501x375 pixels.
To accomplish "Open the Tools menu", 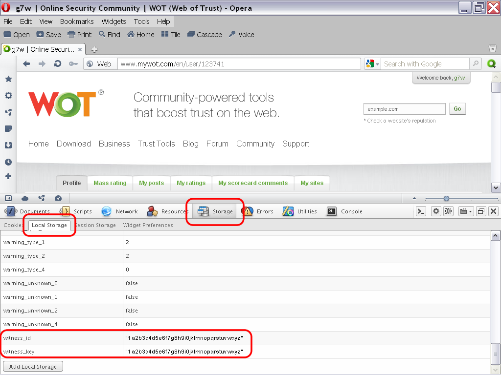I will (x=141, y=21).
